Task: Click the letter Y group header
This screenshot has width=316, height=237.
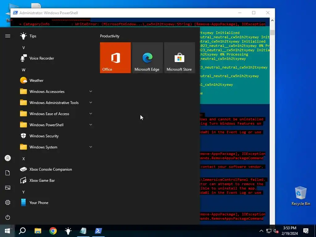Action: pos(23,192)
